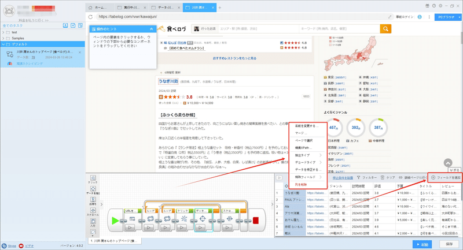Select the 入力 component in the palette
Screen dimensions: 463x250
click(x=93, y=222)
